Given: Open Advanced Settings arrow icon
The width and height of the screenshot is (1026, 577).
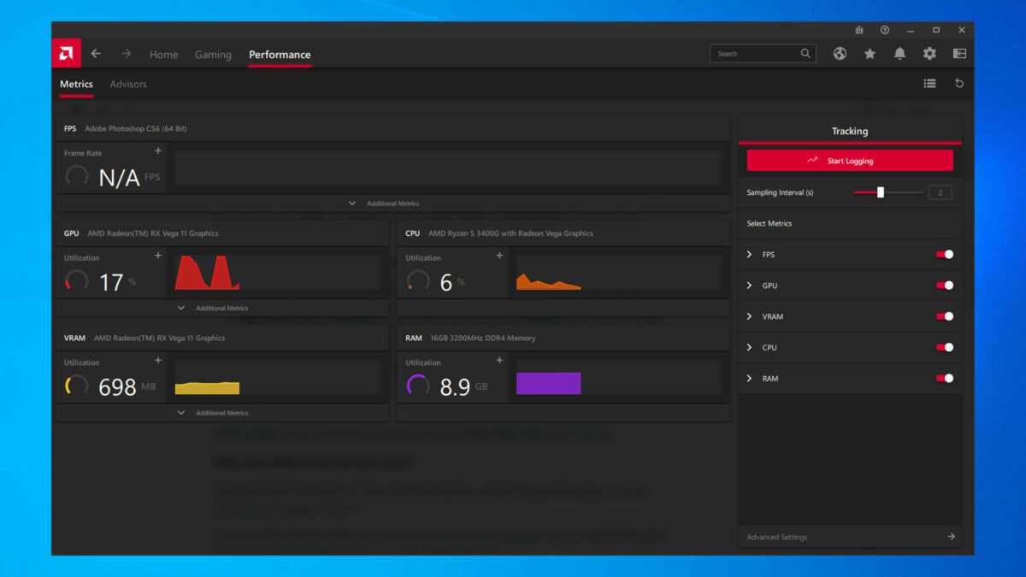Looking at the screenshot, I should pyautogui.click(x=951, y=537).
